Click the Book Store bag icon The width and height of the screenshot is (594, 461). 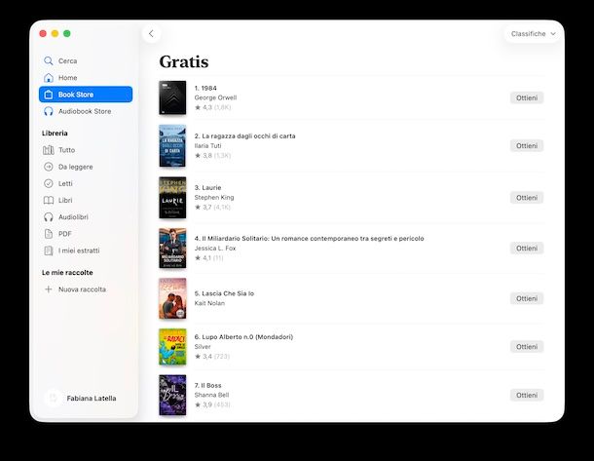click(48, 95)
